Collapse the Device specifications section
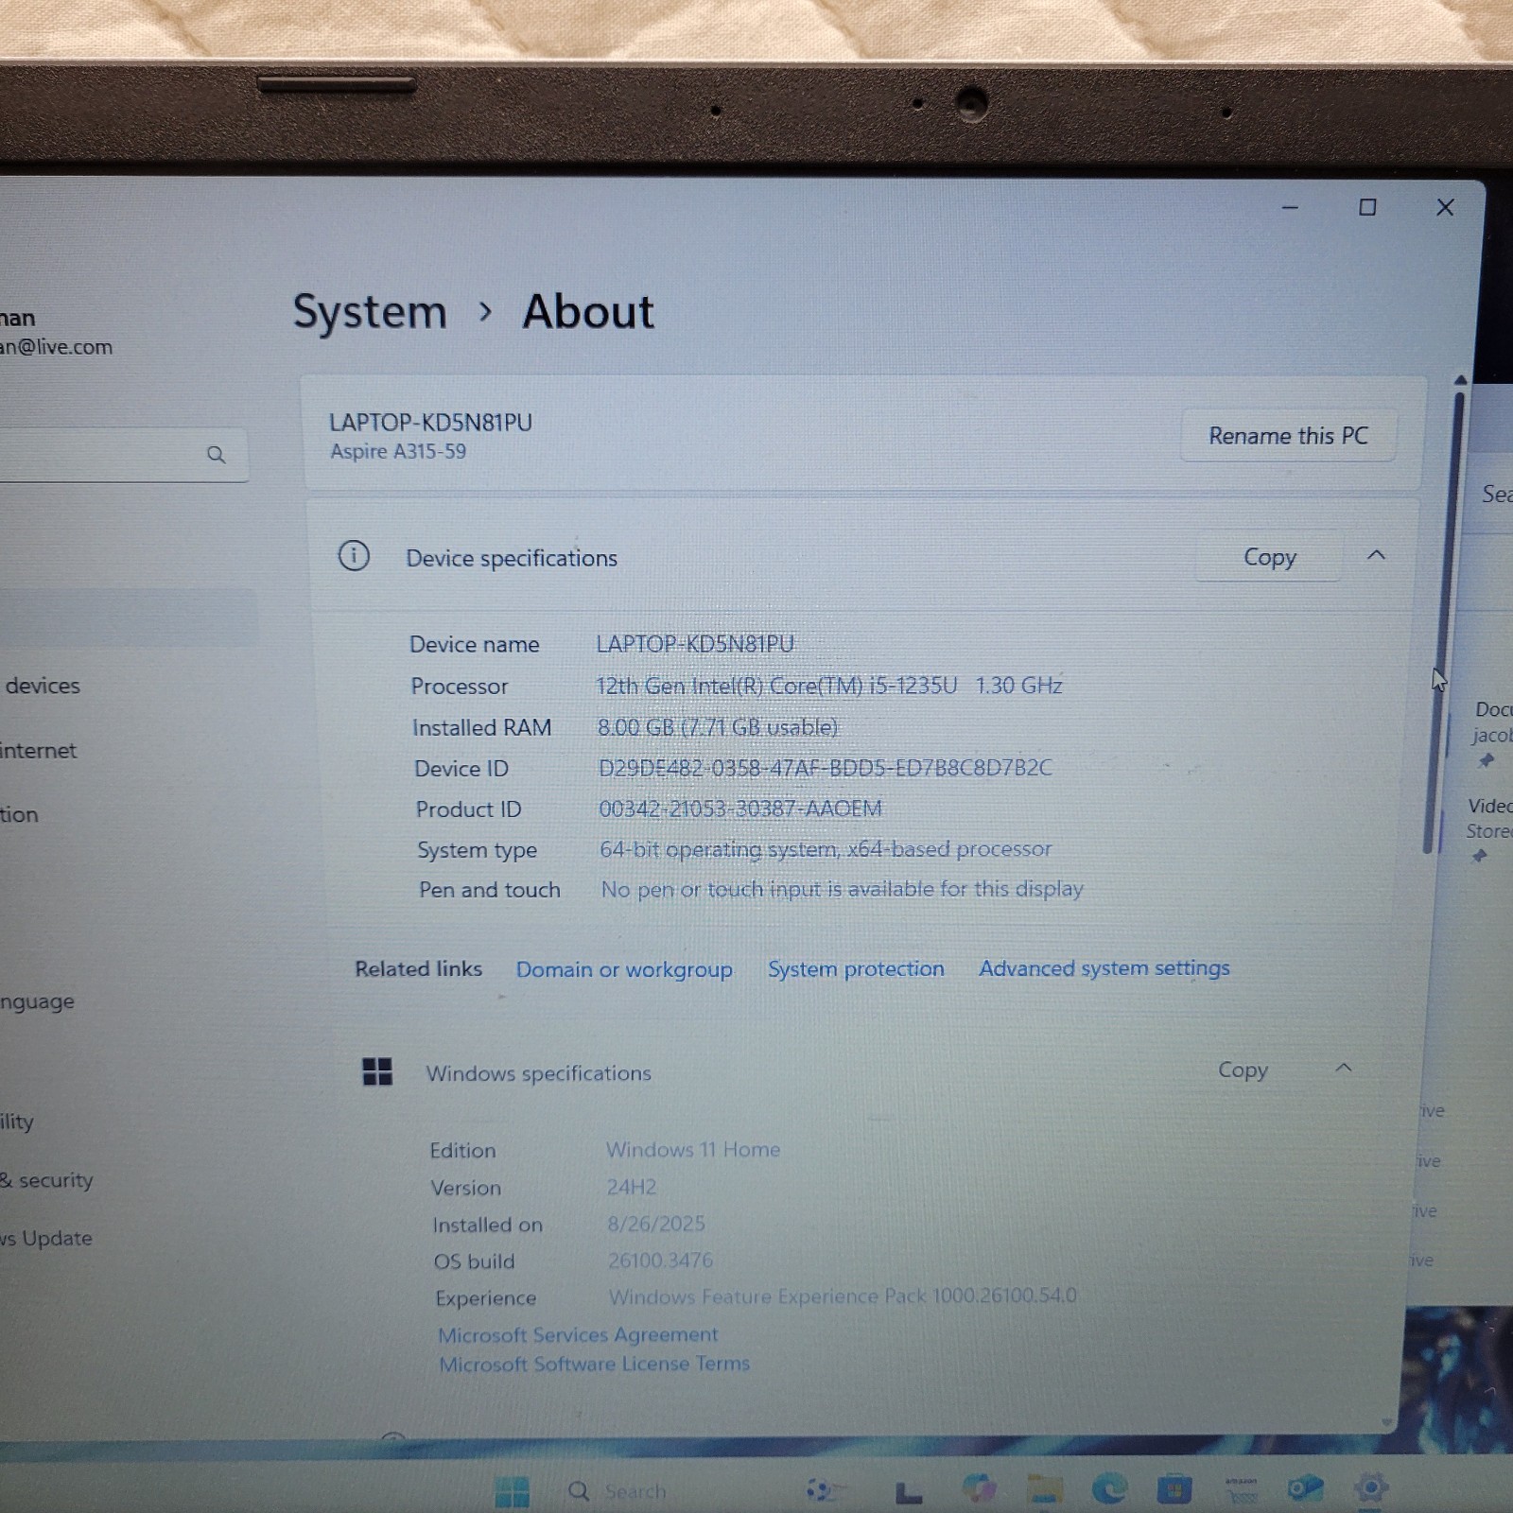The width and height of the screenshot is (1513, 1513). (x=1376, y=556)
